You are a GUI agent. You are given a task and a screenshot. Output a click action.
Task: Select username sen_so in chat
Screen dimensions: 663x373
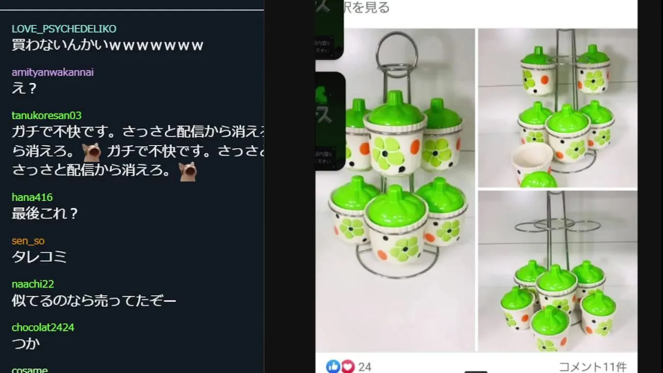pyautogui.click(x=28, y=241)
